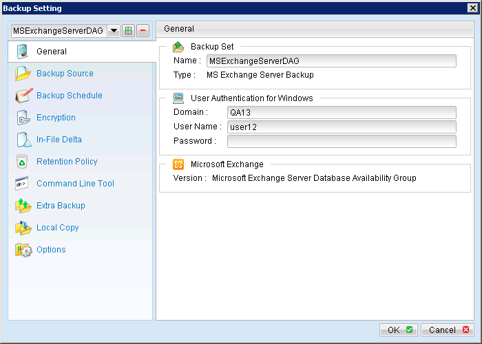Image resolution: width=482 pixels, height=344 pixels.
Task: Click the Microsoft Exchange logo icon
Action: coord(178,164)
